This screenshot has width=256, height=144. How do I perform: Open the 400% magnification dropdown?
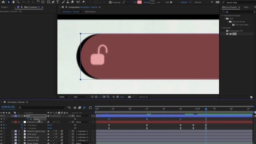[x=64, y=97]
